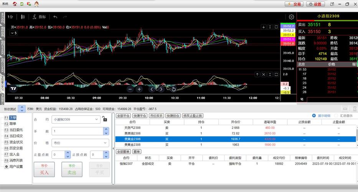Click the 市价 卖出 button

pos(72,169)
